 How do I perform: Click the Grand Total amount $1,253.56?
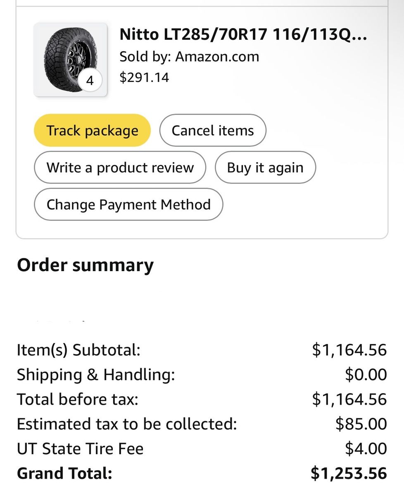coord(349,474)
